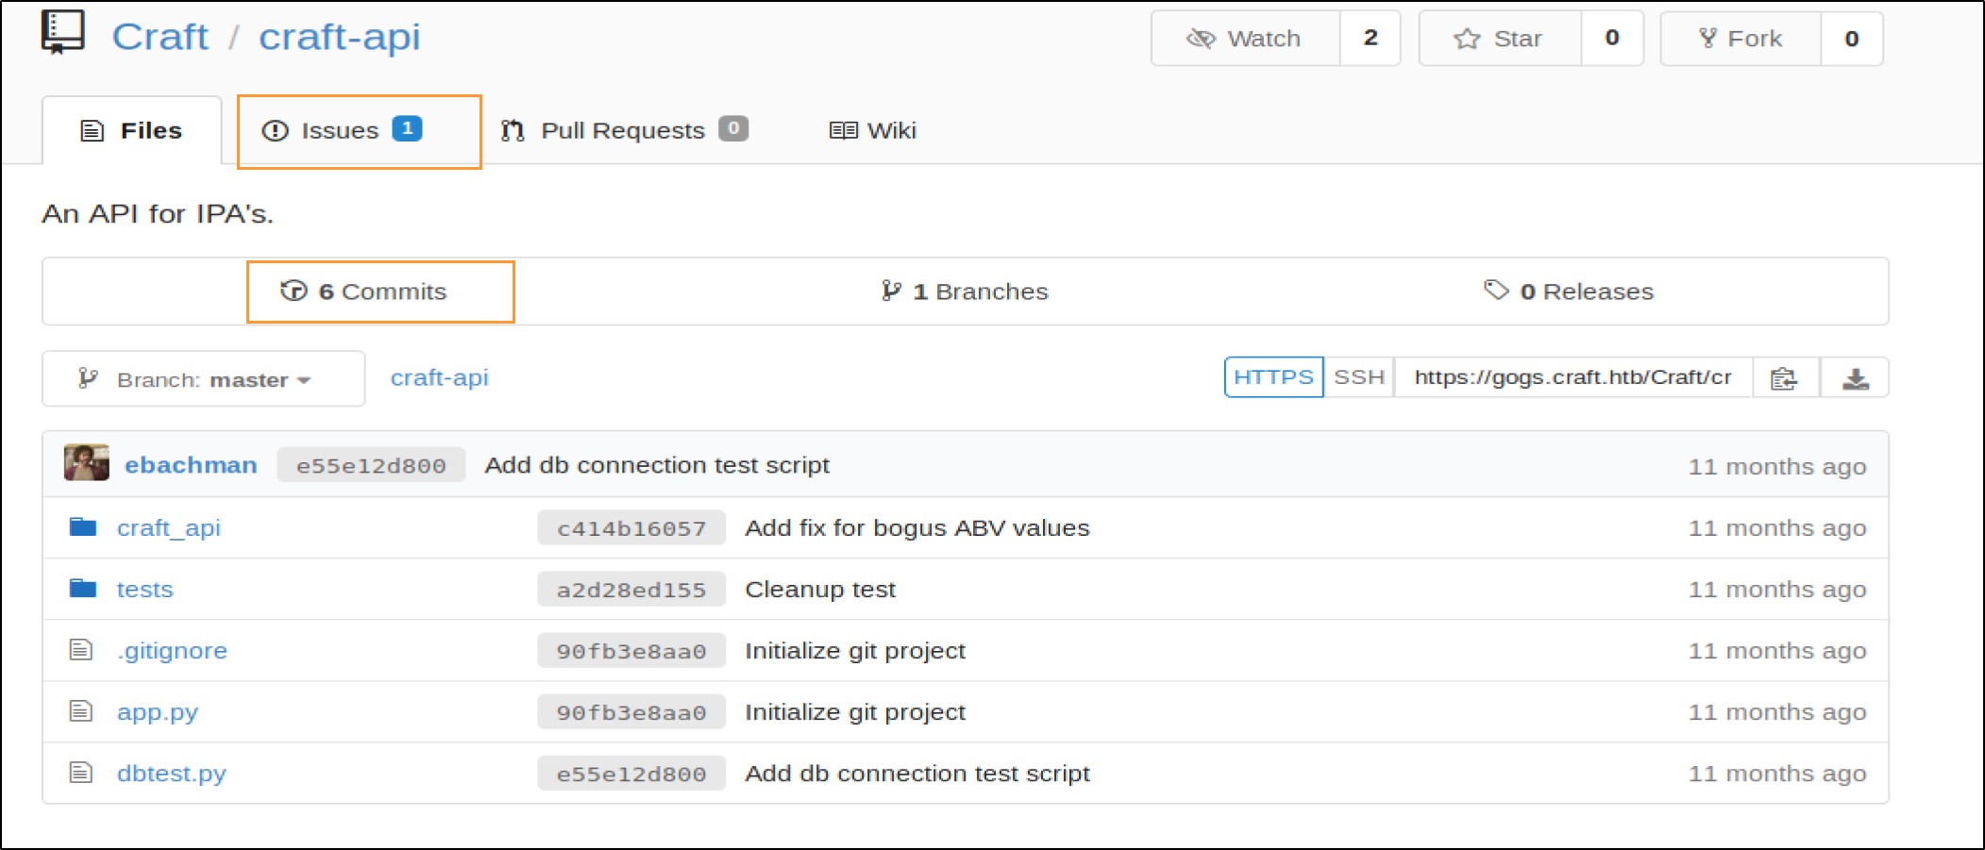Copy the clone URL using the clipboard icon
This screenshot has width=1985, height=850.
click(1785, 377)
